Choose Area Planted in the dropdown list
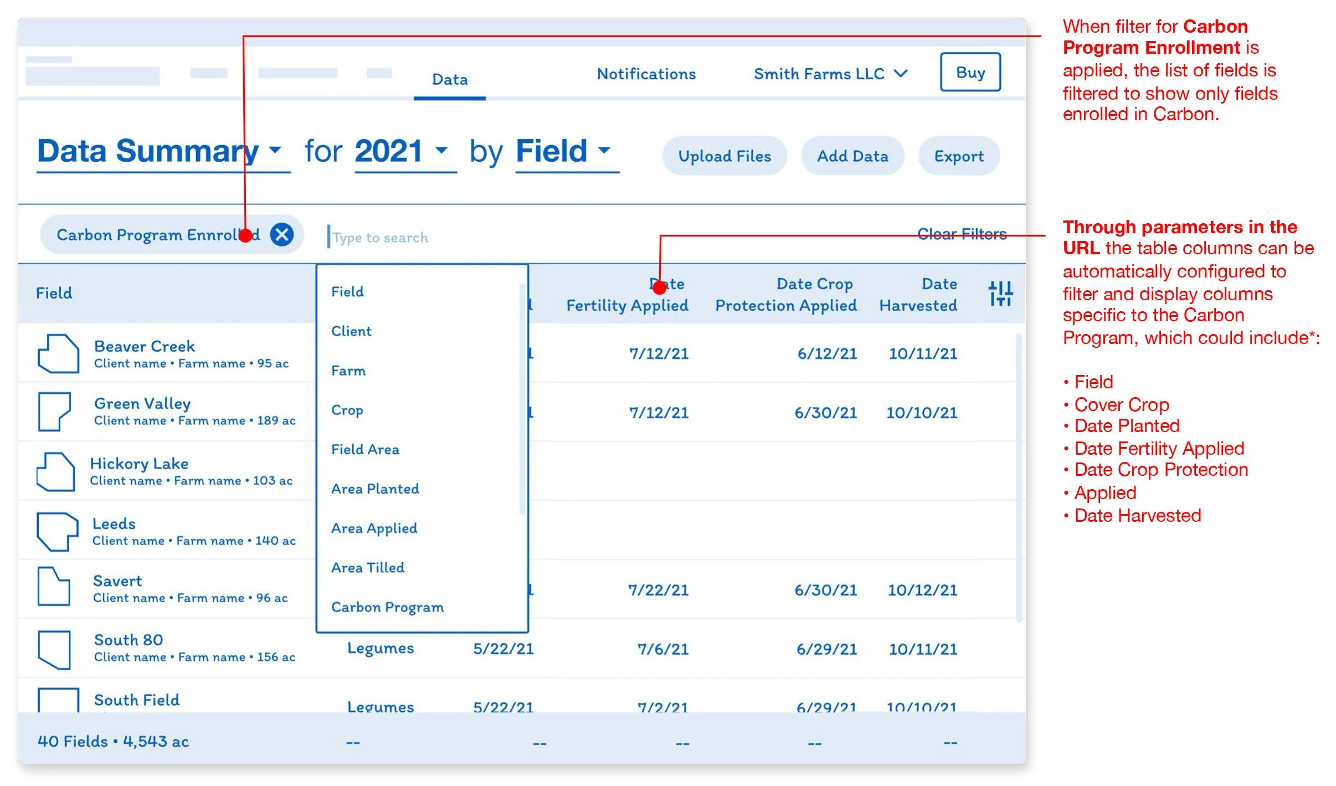This screenshot has height=786, width=1336. point(375,489)
